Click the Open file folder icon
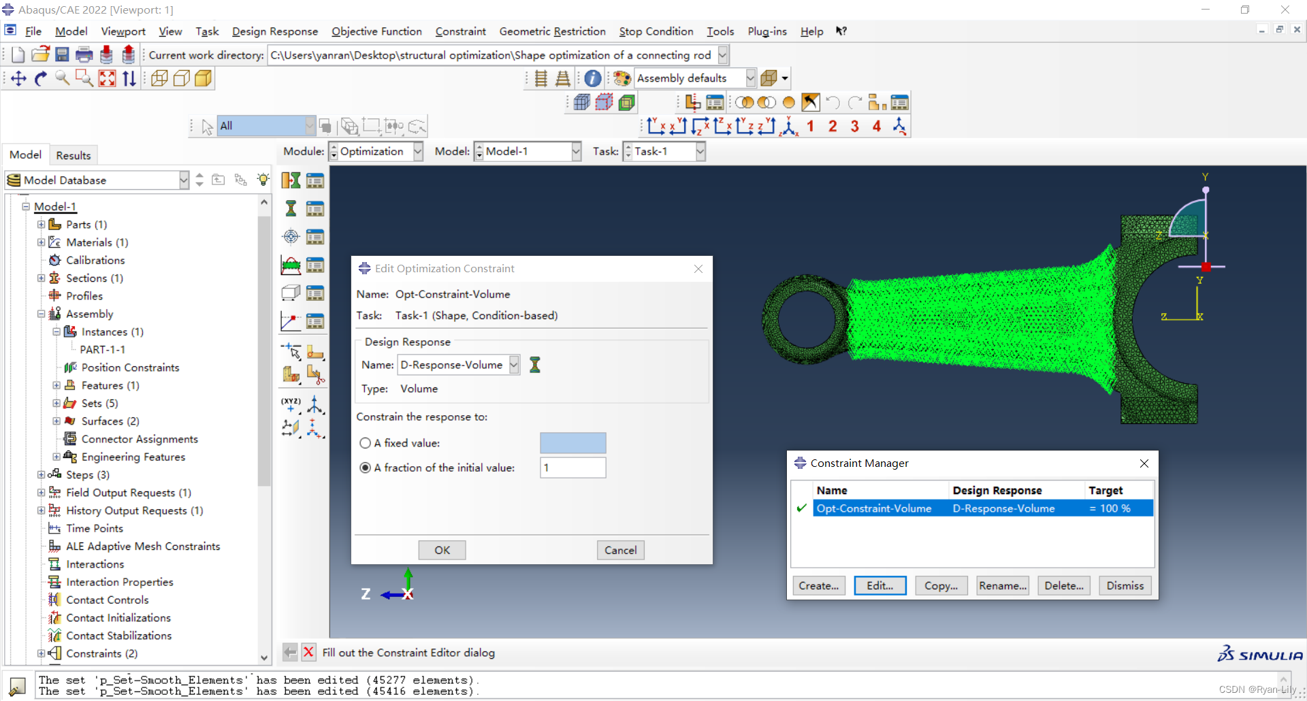Viewport: 1307px width, 701px height. tap(40, 55)
